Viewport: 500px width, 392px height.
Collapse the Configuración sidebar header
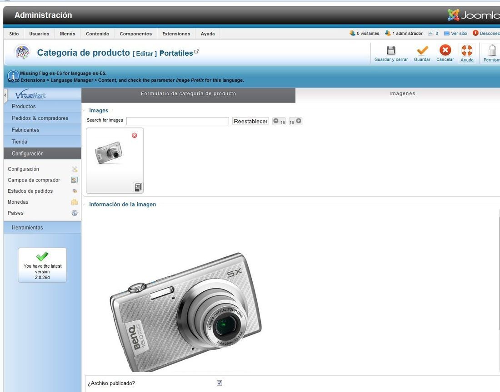[42, 153]
